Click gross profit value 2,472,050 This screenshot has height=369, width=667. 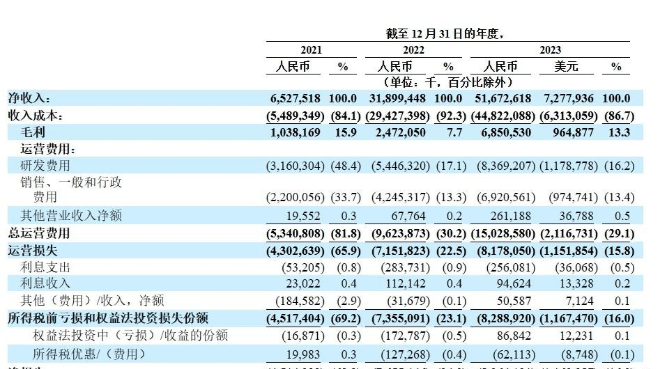coord(400,133)
